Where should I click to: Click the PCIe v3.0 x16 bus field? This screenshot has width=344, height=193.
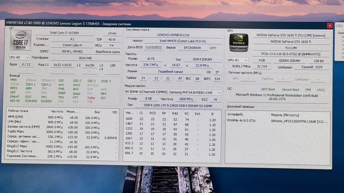pyautogui.click(x=291, y=54)
